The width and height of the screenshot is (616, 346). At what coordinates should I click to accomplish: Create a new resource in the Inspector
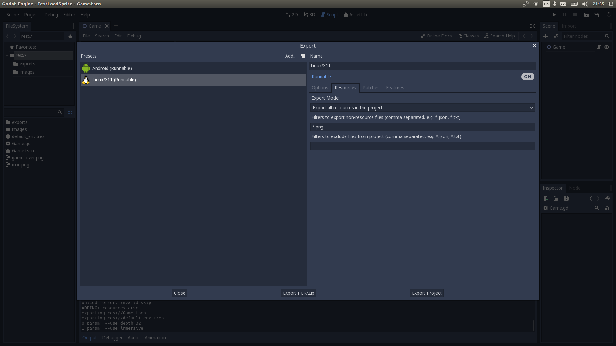545,198
